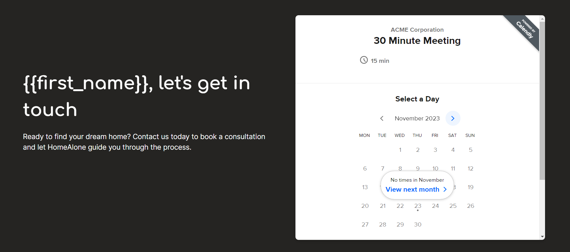This screenshot has height=252, width=570.
Task: Pick November 30 in the calendar
Action: pos(418,225)
